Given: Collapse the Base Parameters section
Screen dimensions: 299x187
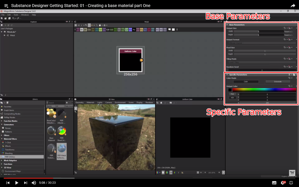Looking at the screenshot, I should click(x=227, y=25).
